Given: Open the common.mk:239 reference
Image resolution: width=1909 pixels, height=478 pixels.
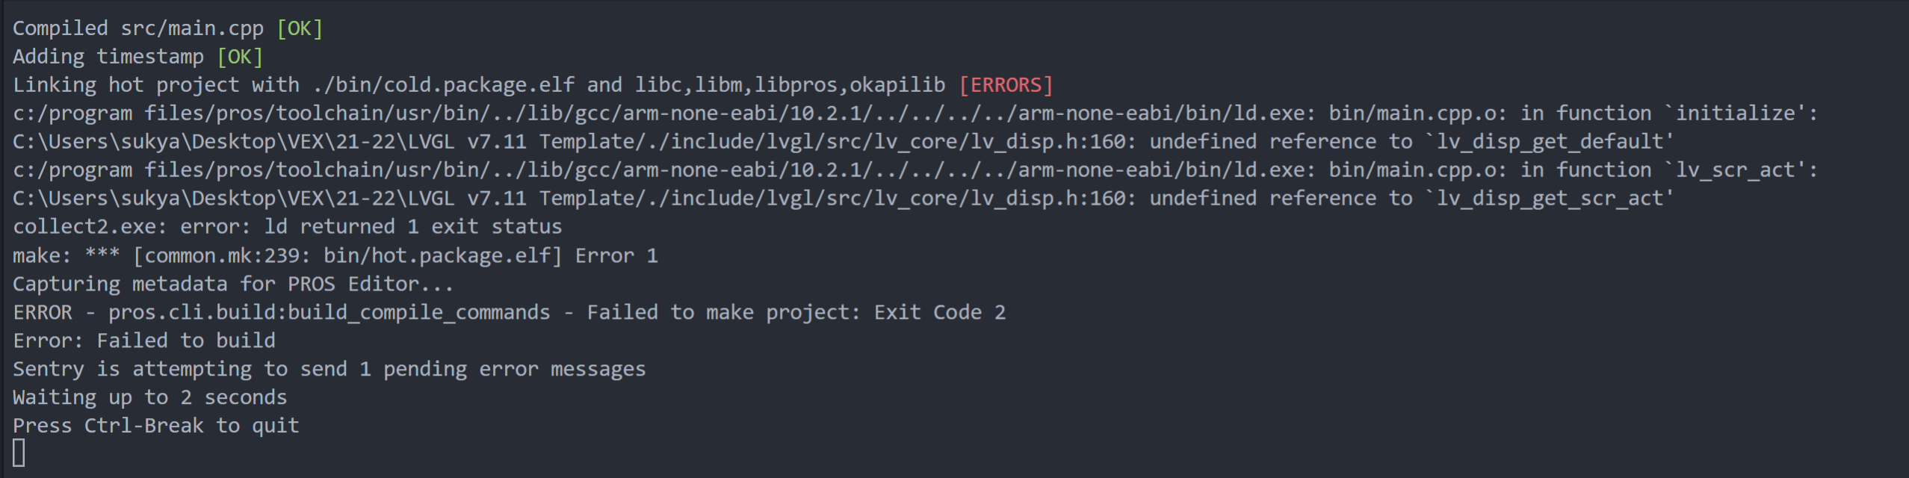Looking at the screenshot, I should (x=221, y=256).
